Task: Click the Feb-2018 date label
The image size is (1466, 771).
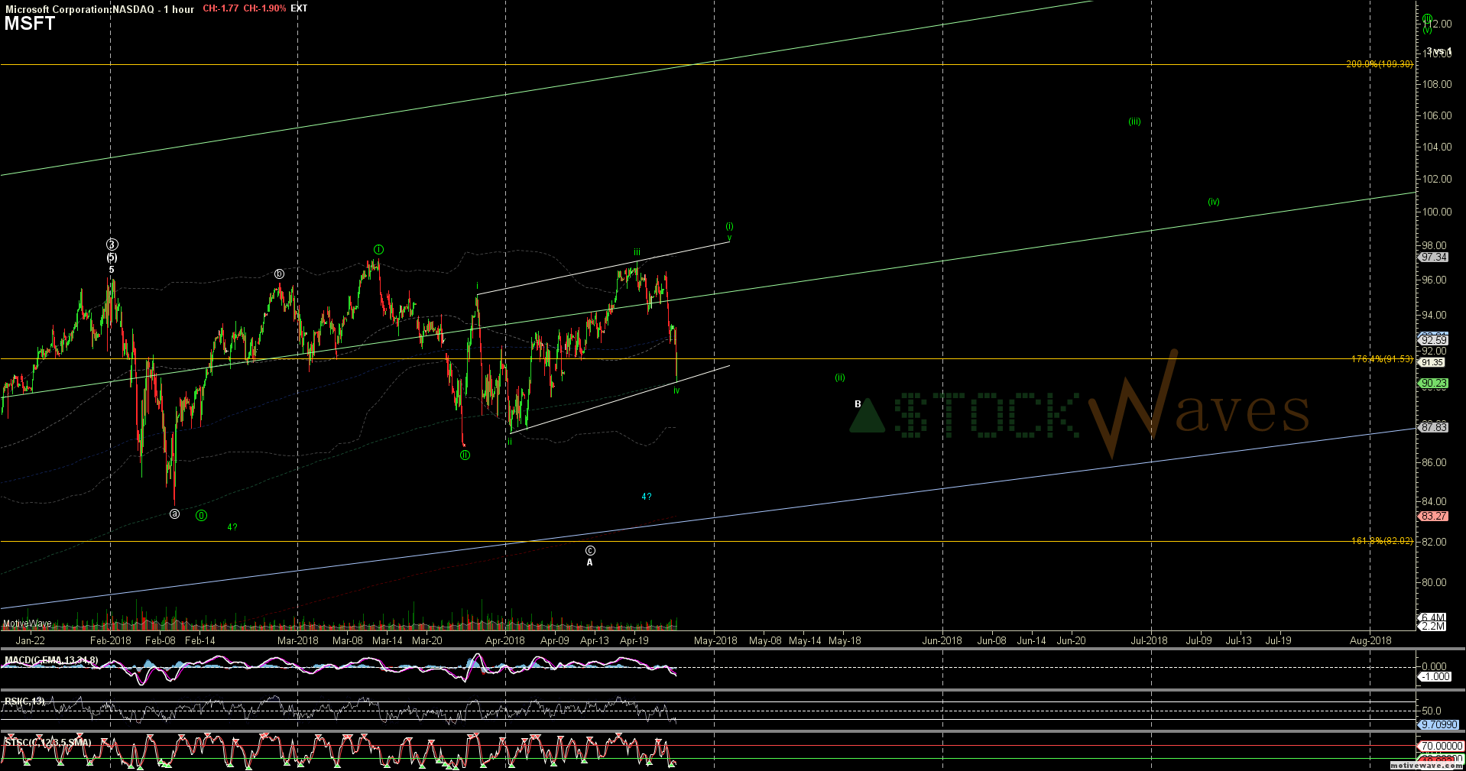Action: click(x=111, y=640)
